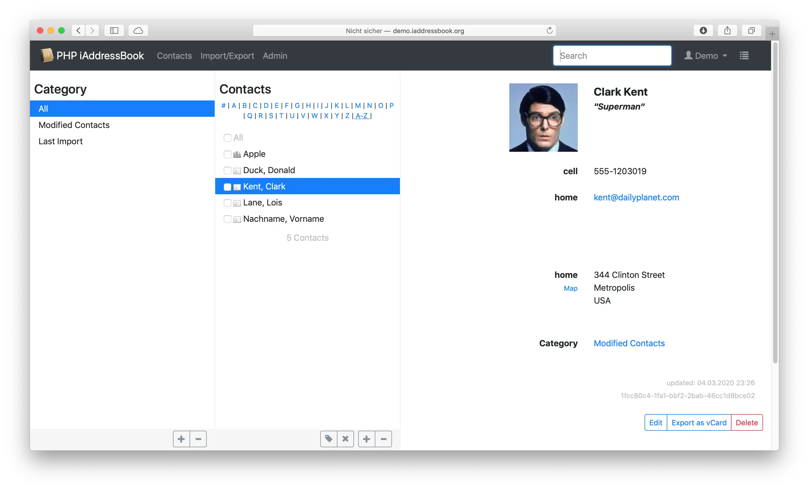Check the Apple contact checkbox
This screenshot has height=490, width=809.
pos(227,154)
